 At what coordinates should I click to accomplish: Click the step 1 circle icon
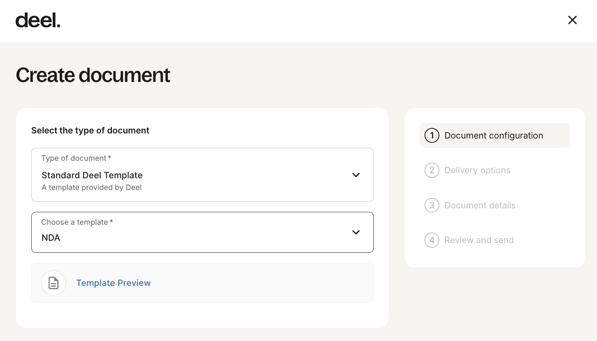(432, 135)
